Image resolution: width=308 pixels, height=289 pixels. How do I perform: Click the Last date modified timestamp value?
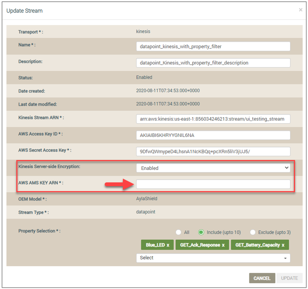(x=168, y=104)
